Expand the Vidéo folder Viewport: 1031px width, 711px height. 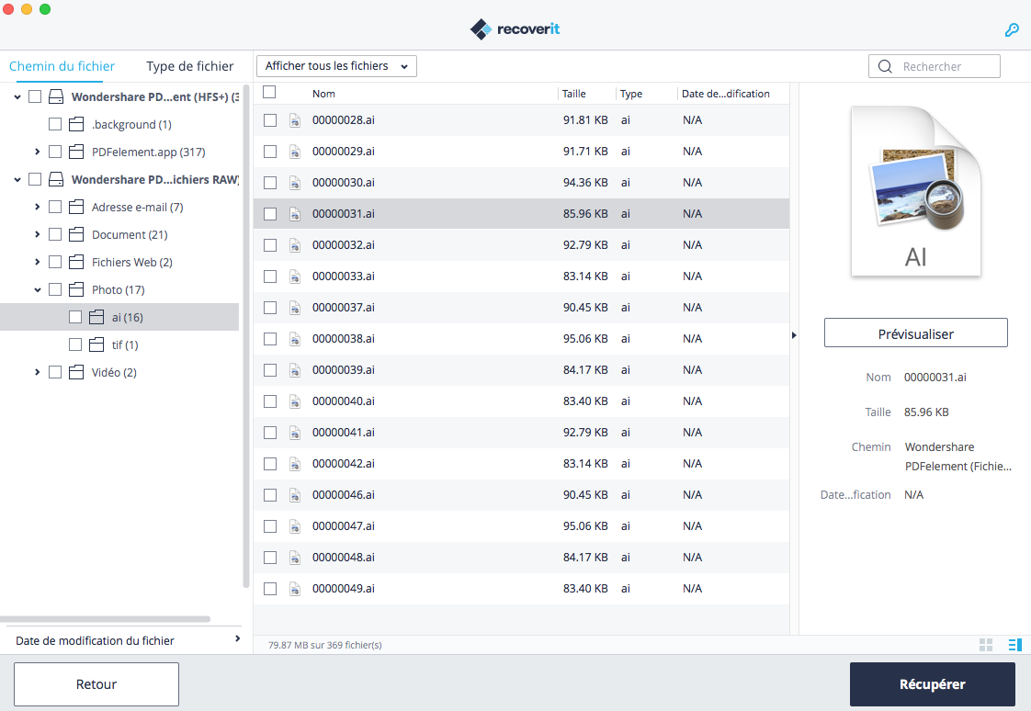point(38,373)
